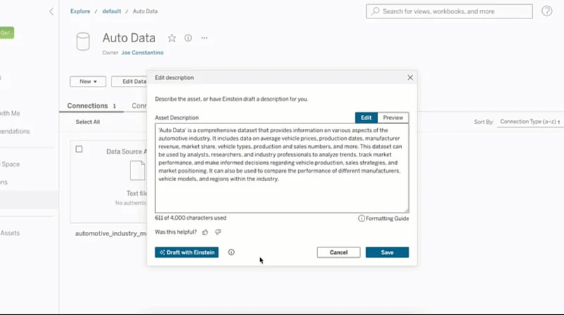
Task: Select the Edit toggle in description dialog
Action: tap(366, 118)
